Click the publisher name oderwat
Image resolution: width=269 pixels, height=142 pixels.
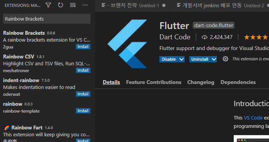[11, 94]
